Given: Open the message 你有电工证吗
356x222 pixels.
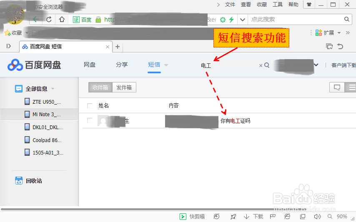Looking at the screenshot, I should point(235,121).
